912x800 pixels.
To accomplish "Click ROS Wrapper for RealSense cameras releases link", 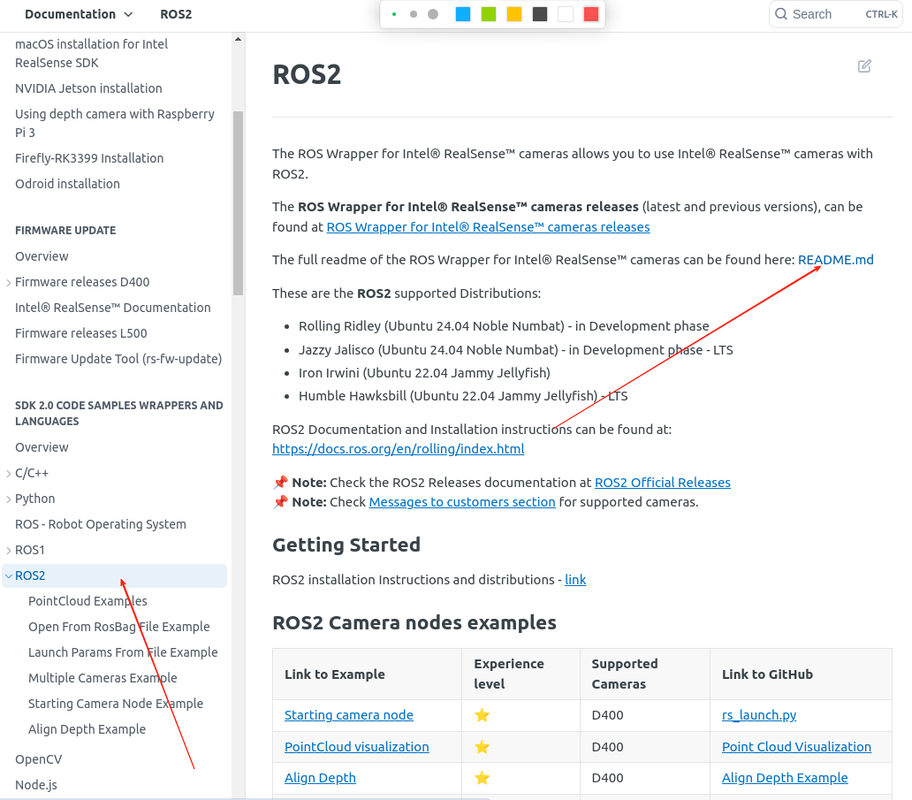I will 488,227.
